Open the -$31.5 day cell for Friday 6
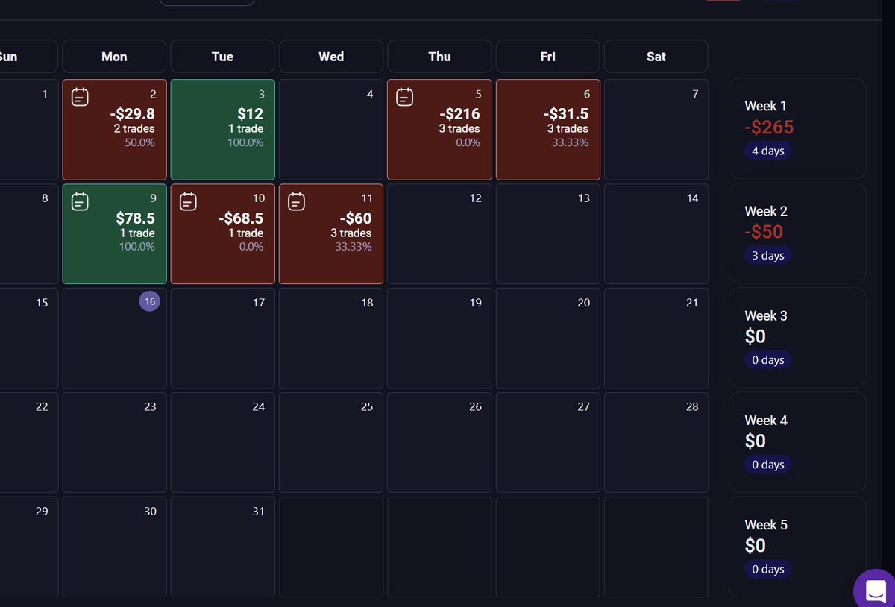The width and height of the screenshot is (895, 607). [547, 130]
